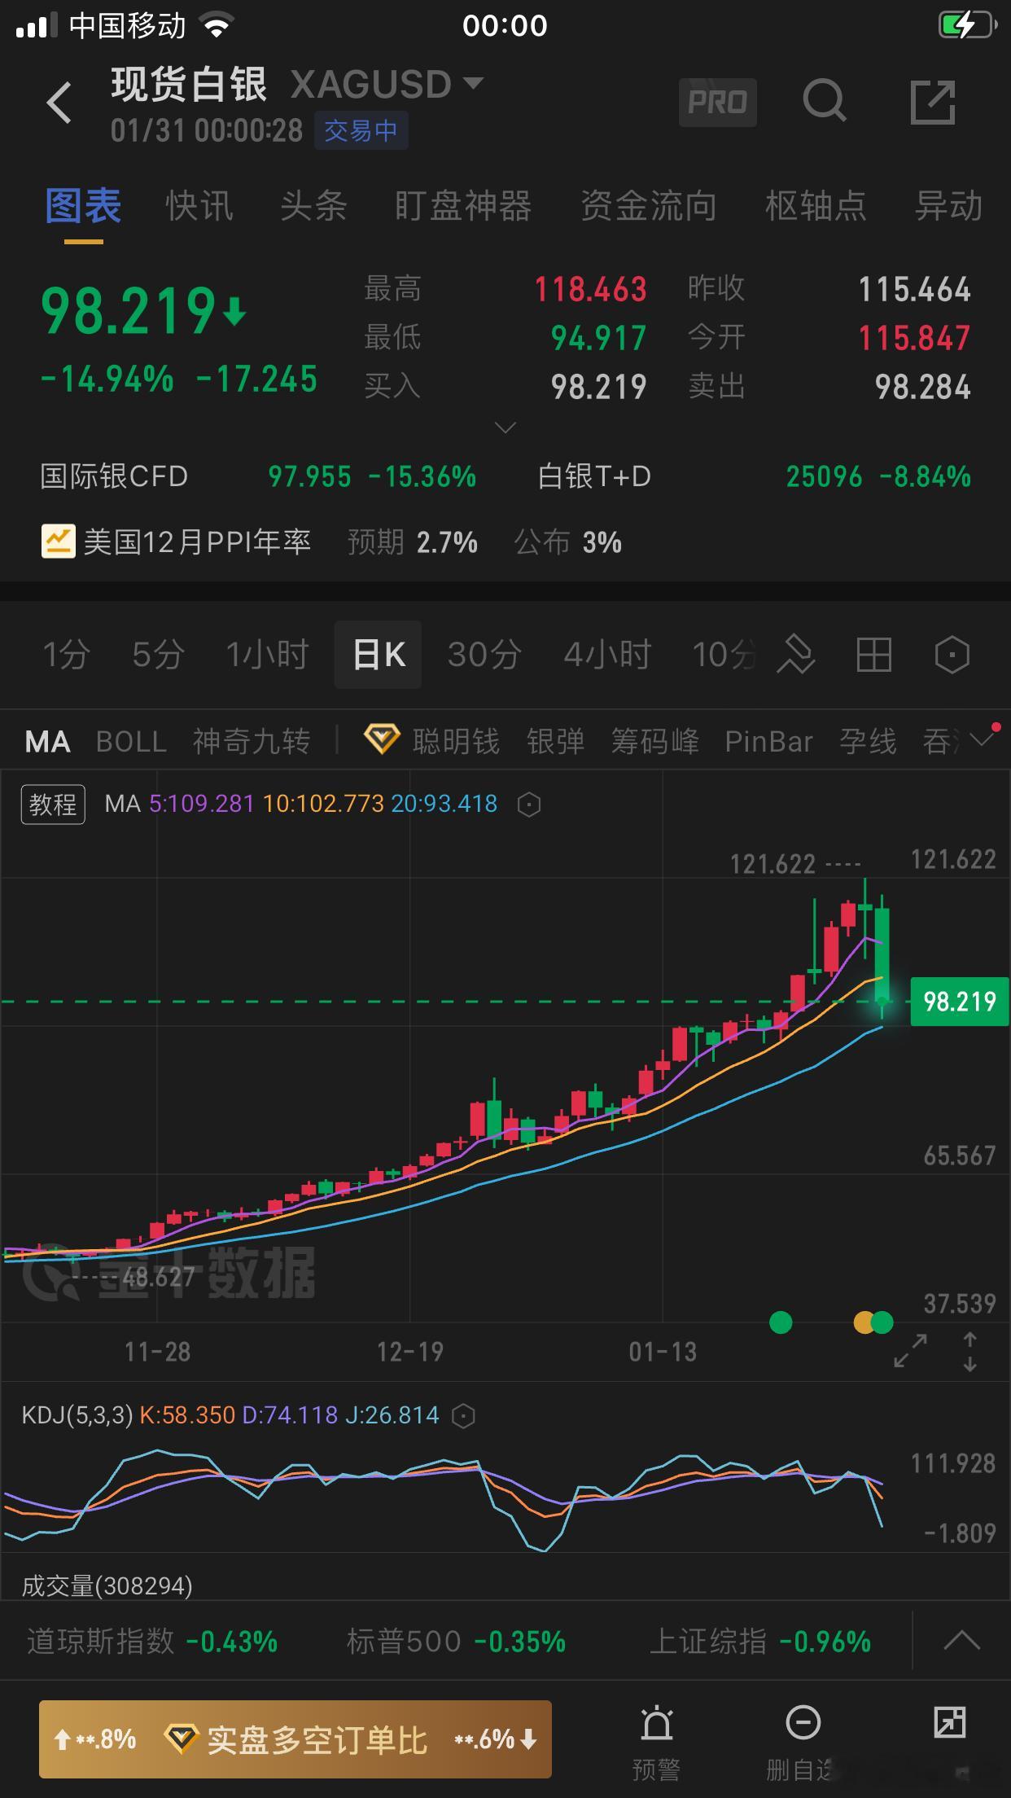Viewport: 1011px width, 1798px height.
Task: Select the 孕线 indicator
Action: 869,741
